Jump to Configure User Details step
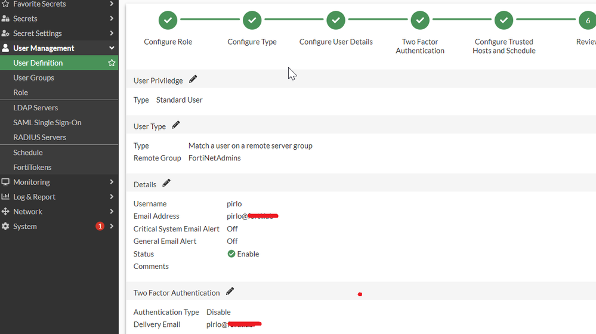Viewport: 596px width, 334px height. pyautogui.click(x=336, y=20)
